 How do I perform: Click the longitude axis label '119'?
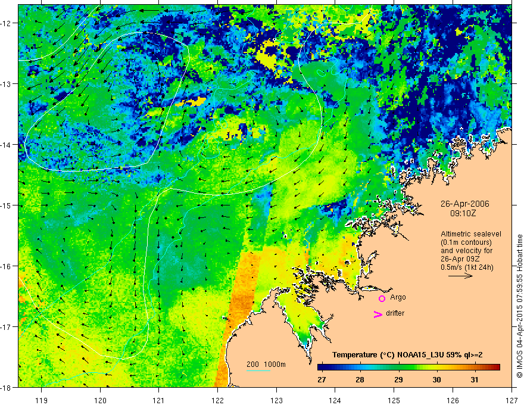(42, 400)
